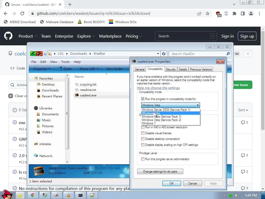Click the red shield extension with badge 18
The height and width of the screenshot is (199, 265).
[218, 14]
